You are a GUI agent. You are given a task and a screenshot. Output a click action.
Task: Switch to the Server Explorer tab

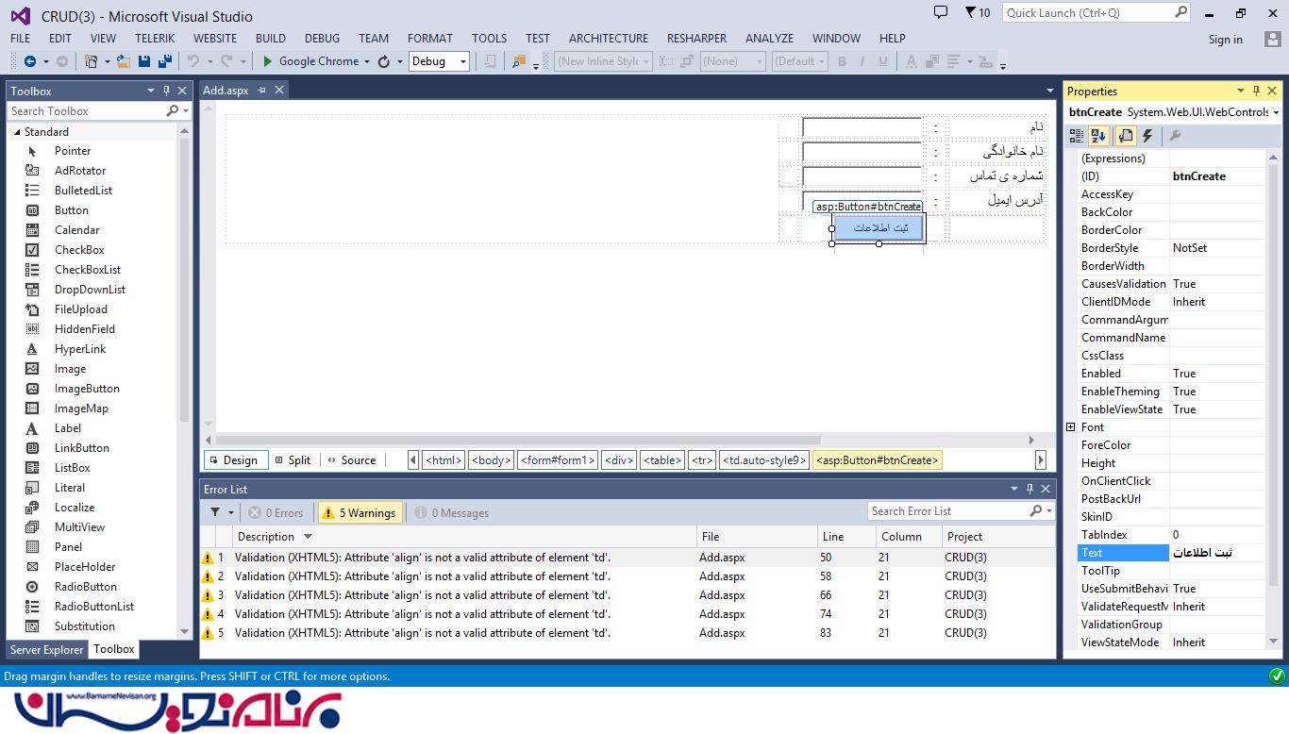[x=46, y=649]
